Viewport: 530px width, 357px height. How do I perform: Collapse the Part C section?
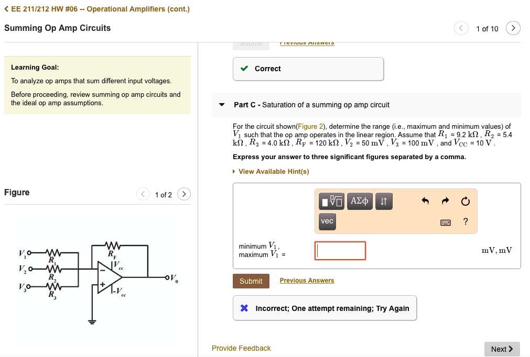pyautogui.click(x=221, y=105)
